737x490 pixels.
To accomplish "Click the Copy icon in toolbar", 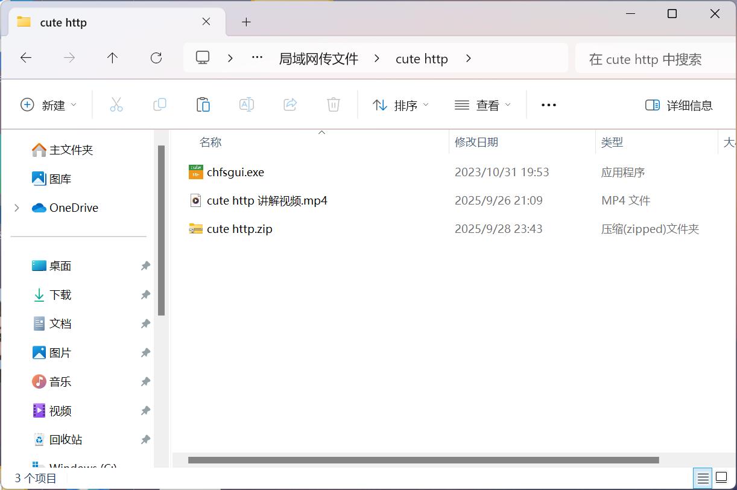I will point(160,105).
